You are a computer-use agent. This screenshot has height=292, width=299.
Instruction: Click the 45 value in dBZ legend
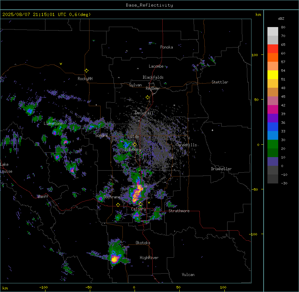click(283, 97)
